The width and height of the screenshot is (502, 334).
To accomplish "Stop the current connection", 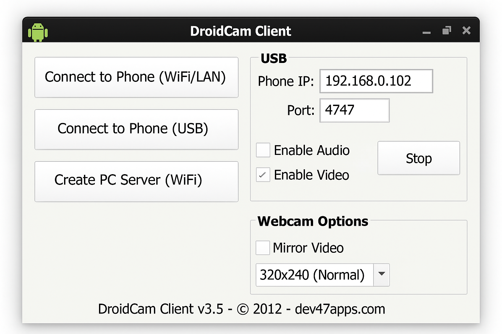I will pos(418,158).
